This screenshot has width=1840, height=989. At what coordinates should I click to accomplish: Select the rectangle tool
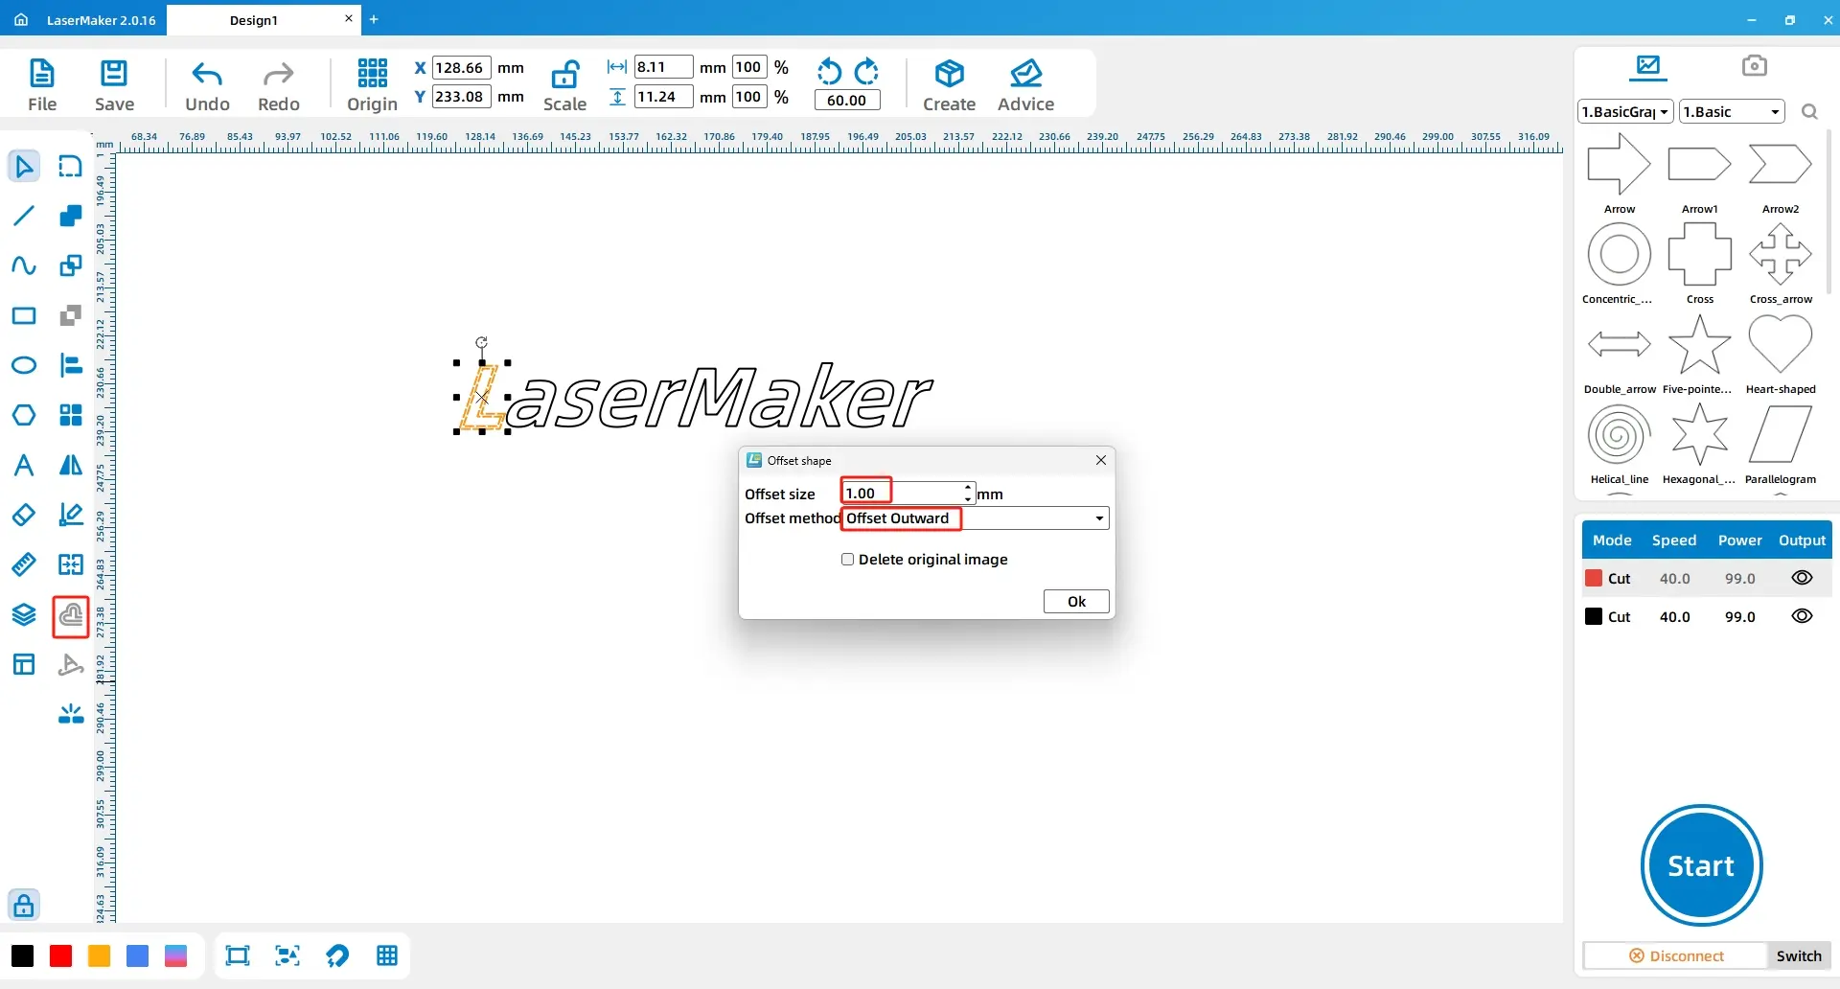(x=24, y=315)
